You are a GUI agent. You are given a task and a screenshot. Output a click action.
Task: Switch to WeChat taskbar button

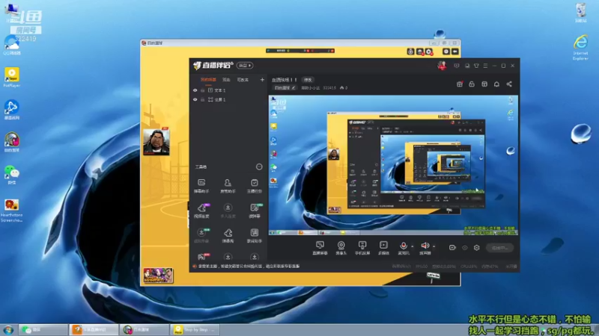43,329
